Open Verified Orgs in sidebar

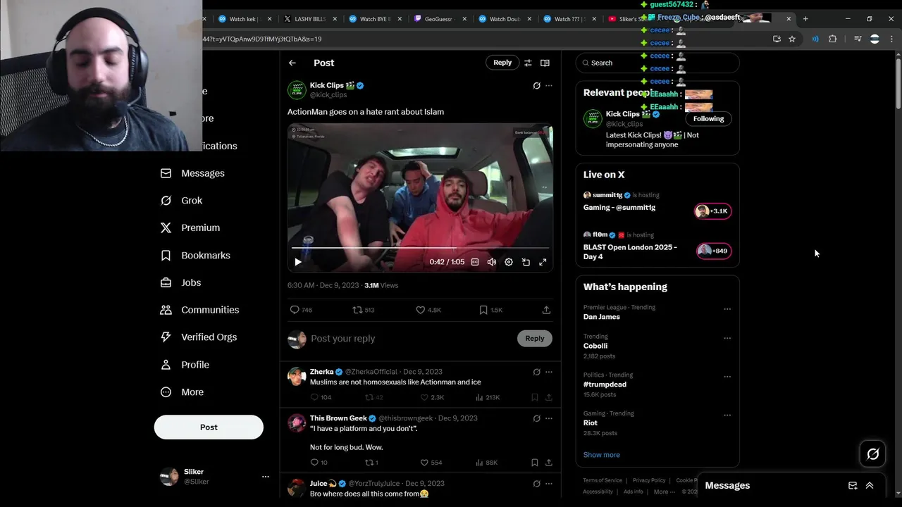(199, 337)
